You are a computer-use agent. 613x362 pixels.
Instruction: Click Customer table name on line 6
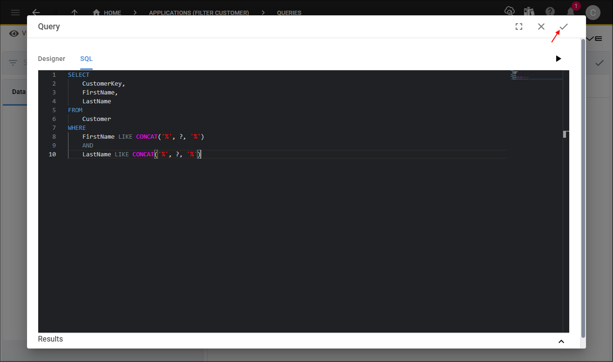pos(97,119)
